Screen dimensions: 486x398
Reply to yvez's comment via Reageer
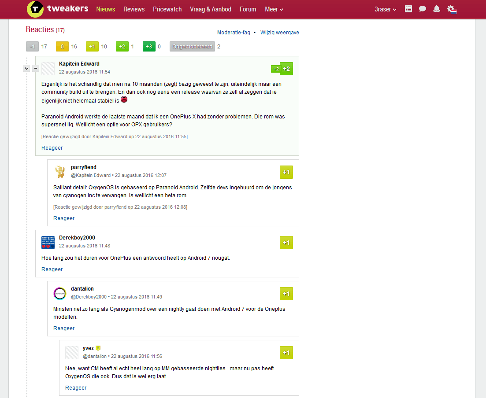click(x=76, y=387)
